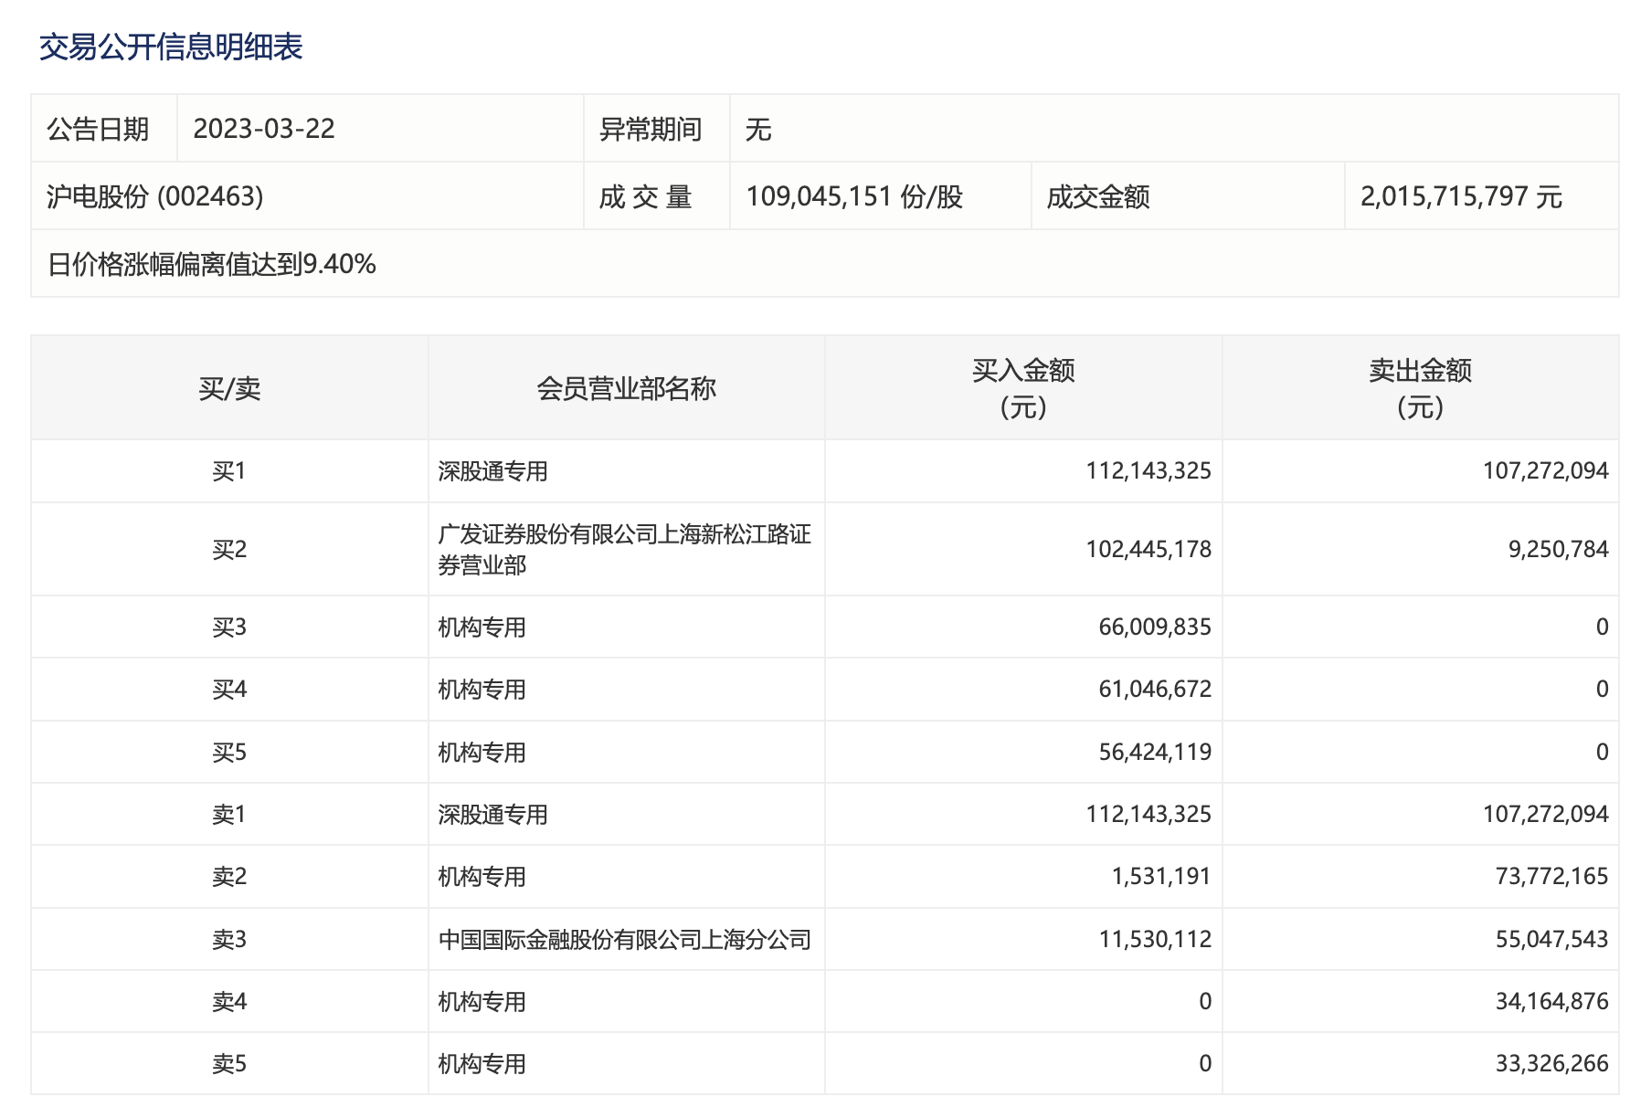Click the 买5 row label

point(229,753)
